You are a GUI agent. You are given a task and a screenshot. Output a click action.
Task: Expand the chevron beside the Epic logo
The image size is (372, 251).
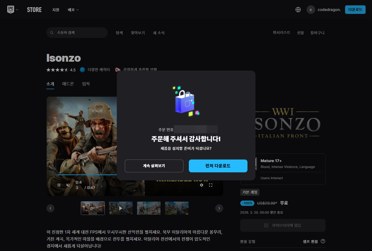point(17,10)
